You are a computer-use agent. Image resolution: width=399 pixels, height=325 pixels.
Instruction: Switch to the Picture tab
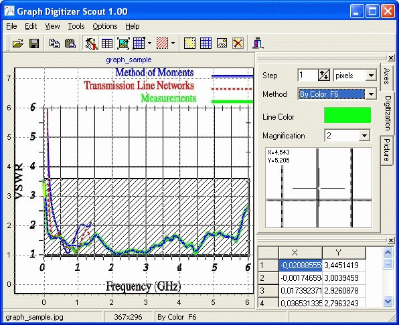coord(386,150)
